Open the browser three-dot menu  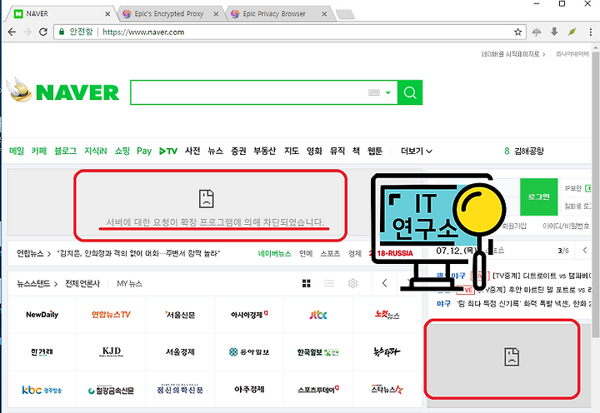click(591, 32)
